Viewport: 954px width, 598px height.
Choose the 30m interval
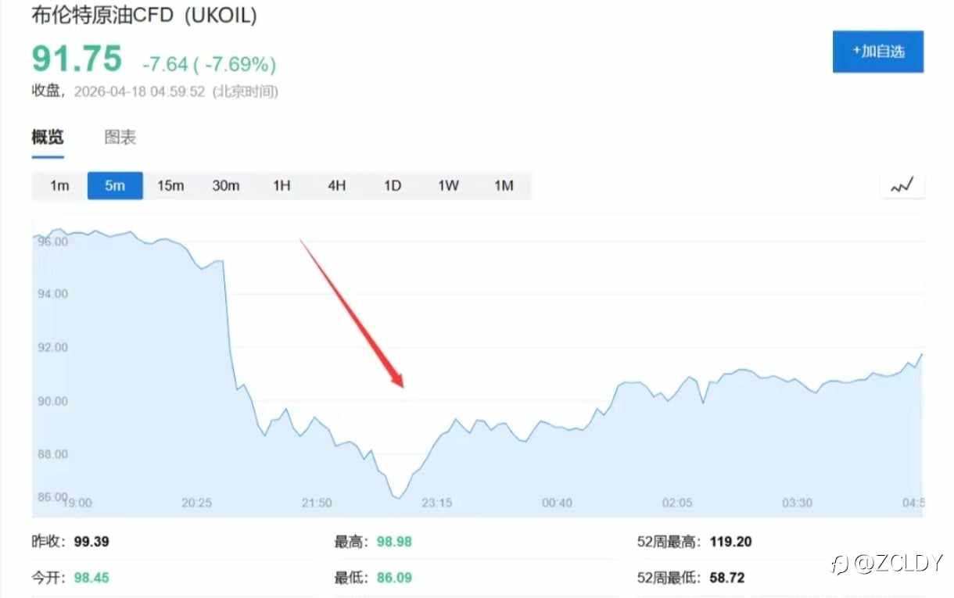click(226, 186)
